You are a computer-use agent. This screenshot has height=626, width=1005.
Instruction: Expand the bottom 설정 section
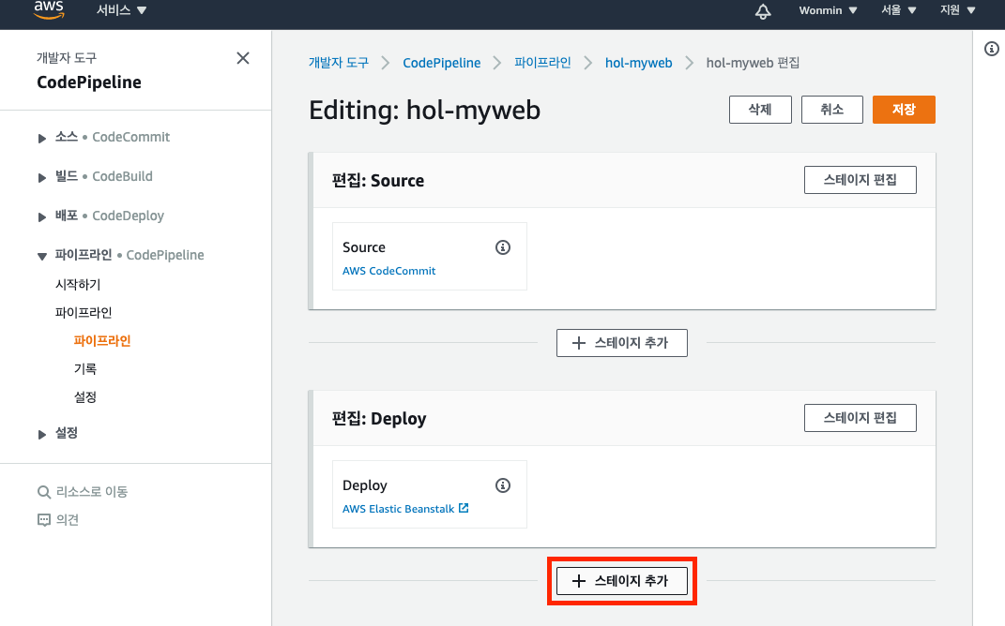41,434
